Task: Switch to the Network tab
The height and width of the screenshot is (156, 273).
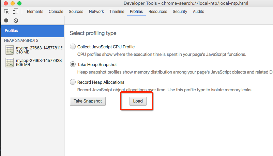Action: 96,12
